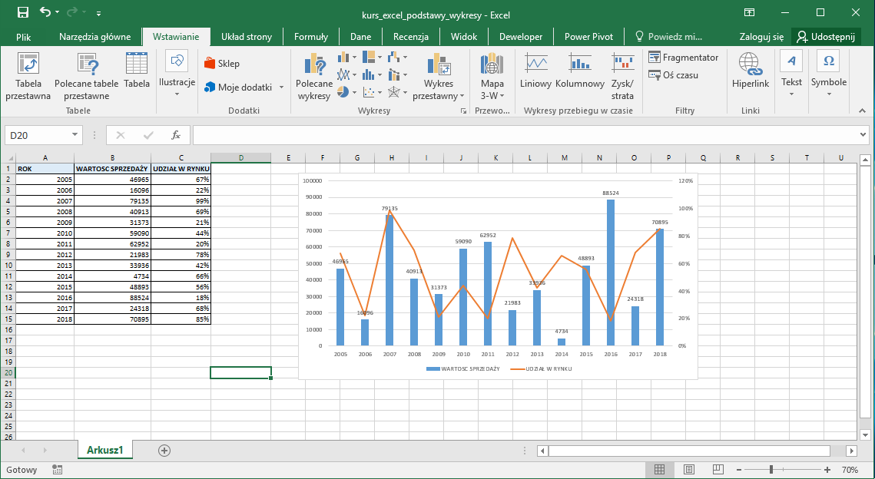Open charts dialog launcher in Wykresy group

[x=463, y=111]
